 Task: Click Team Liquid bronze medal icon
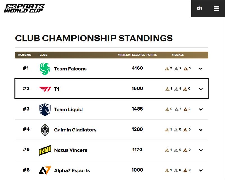(186, 109)
